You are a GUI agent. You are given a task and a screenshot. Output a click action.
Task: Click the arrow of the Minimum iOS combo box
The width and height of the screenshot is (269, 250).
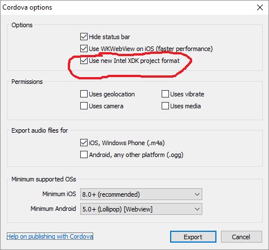pos(197,194)
